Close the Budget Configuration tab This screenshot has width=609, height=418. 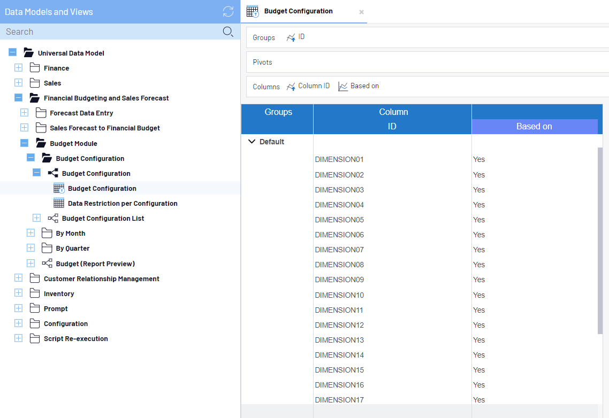[361, 12]
